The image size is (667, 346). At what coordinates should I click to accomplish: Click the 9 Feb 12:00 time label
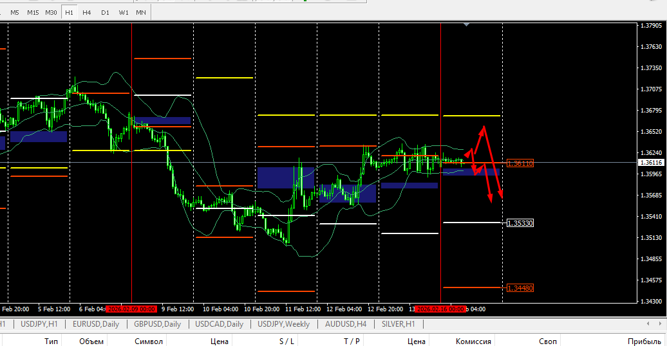coord(178,309)
